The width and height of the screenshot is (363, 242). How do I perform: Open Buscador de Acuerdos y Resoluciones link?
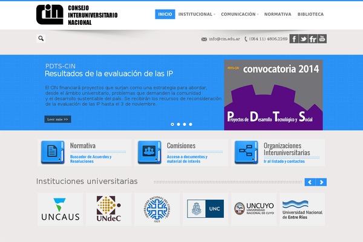tap(91, 159)
